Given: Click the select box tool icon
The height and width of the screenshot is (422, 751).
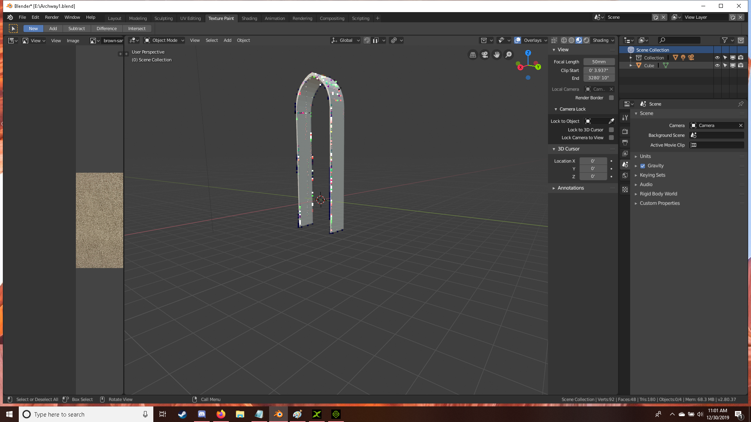Looking at the screenshot, I should pos(13,29).
